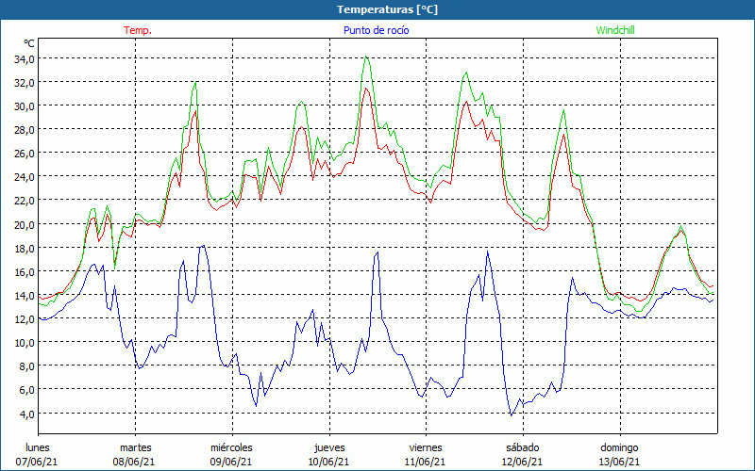Image resolution: width=755 pixels, height=471 pixels.
Task: Click the '20,0' y-axis value
Action: (25, 224)
